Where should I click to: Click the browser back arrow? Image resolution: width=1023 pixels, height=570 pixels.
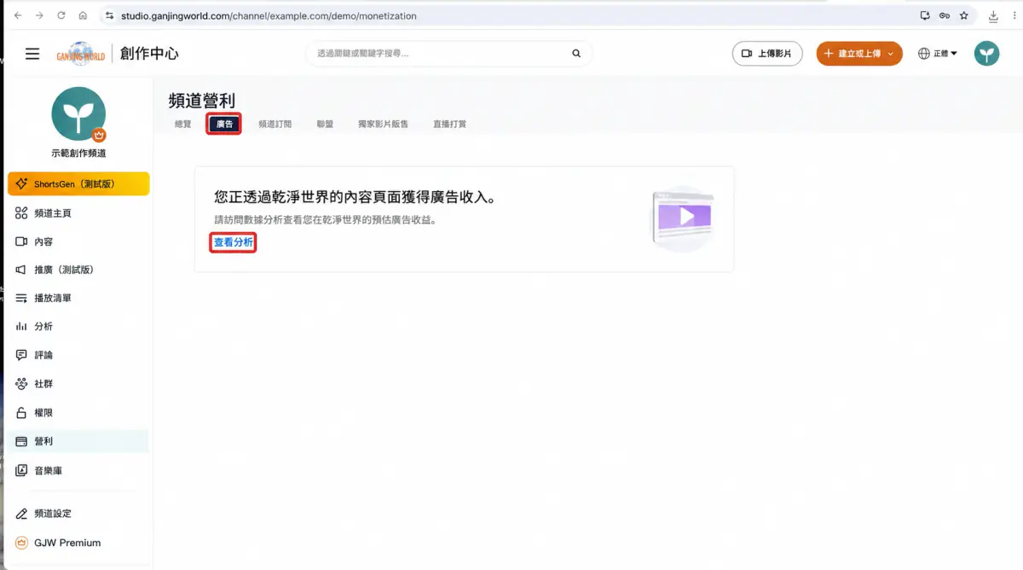[x=18, y=15]
